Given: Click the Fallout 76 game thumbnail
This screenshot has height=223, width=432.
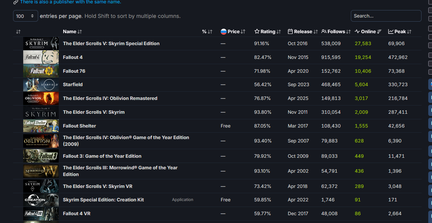Looking at the screenshot, I should (41, 71).
